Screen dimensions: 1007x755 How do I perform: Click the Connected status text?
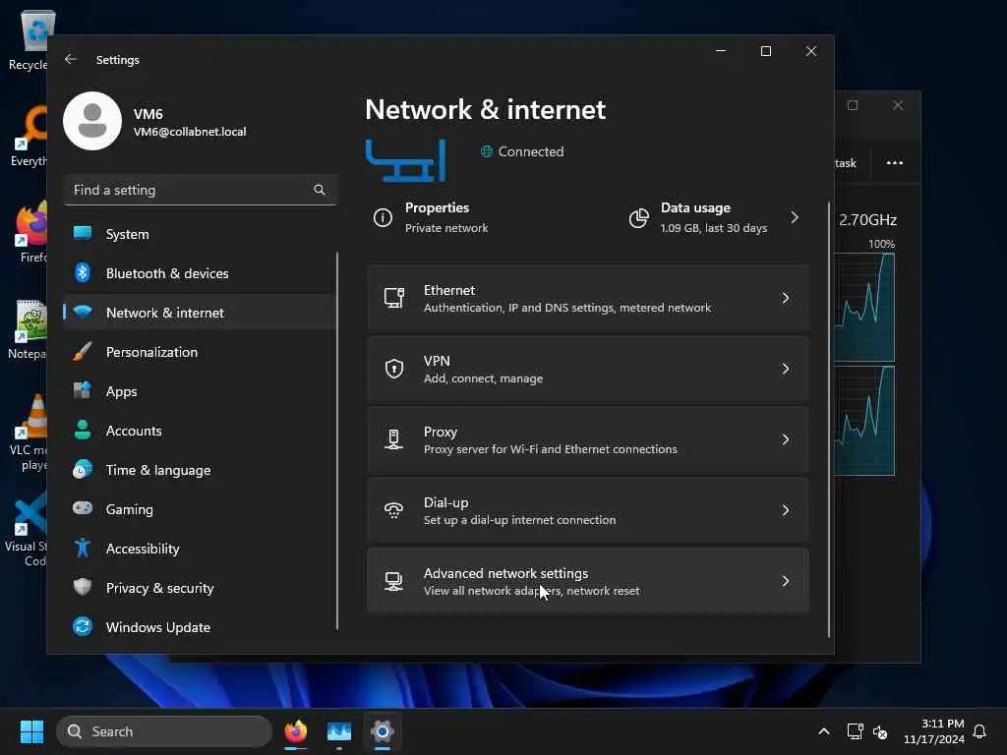(x=530, y=151)
